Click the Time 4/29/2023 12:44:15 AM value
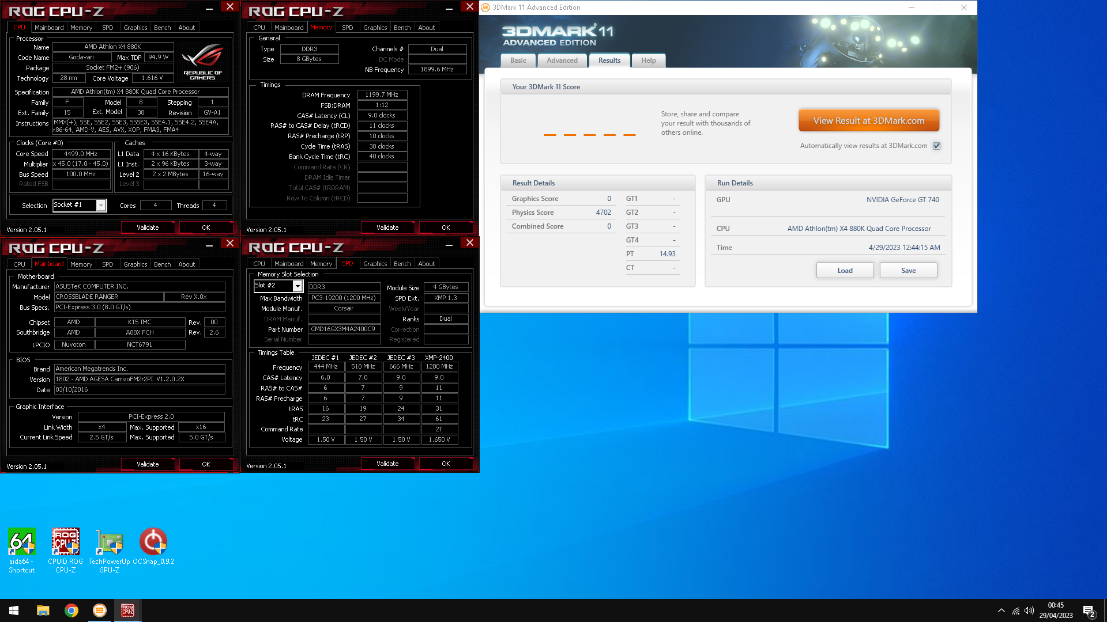The height and width of the screenshot is (622, 1107). pos(904,248)
